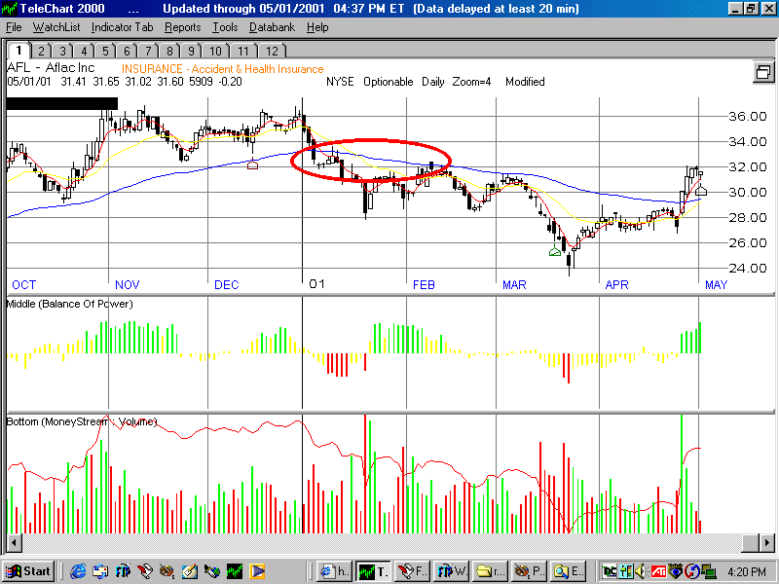779x584 pixels.
Task: Launch the notepad pencil quick launch icon
Action: [190, 571]
